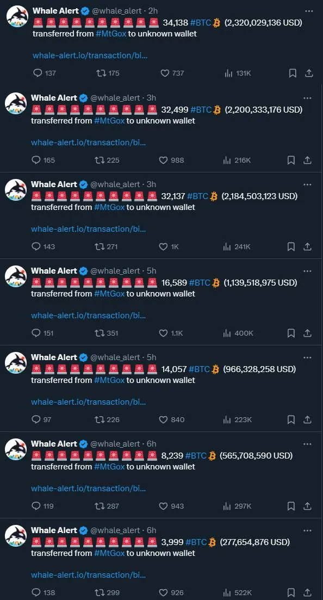Click #MtGox hashtag in the 16,589 BTC tweet
The image size is (323, 600).
click(109, 294)
